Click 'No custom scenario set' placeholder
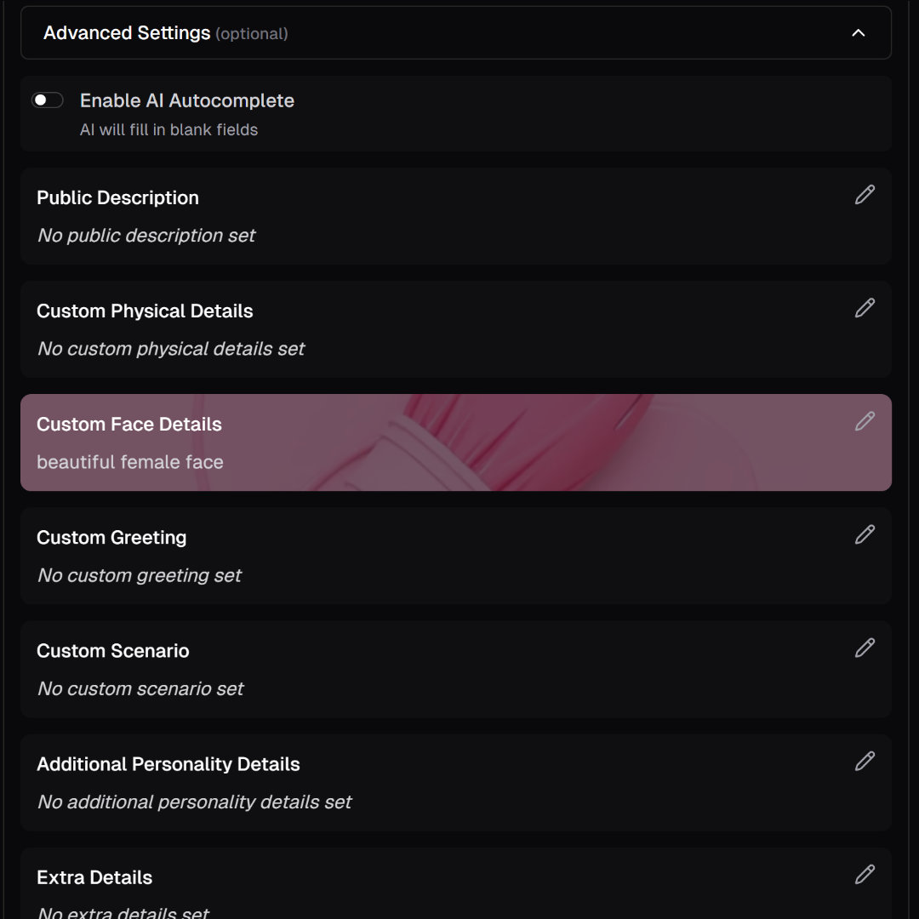Image resolution: width=919 pixels, height=919 pixels. [140, 688]
